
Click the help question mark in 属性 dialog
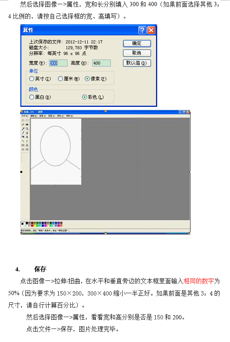pos(142,30)
